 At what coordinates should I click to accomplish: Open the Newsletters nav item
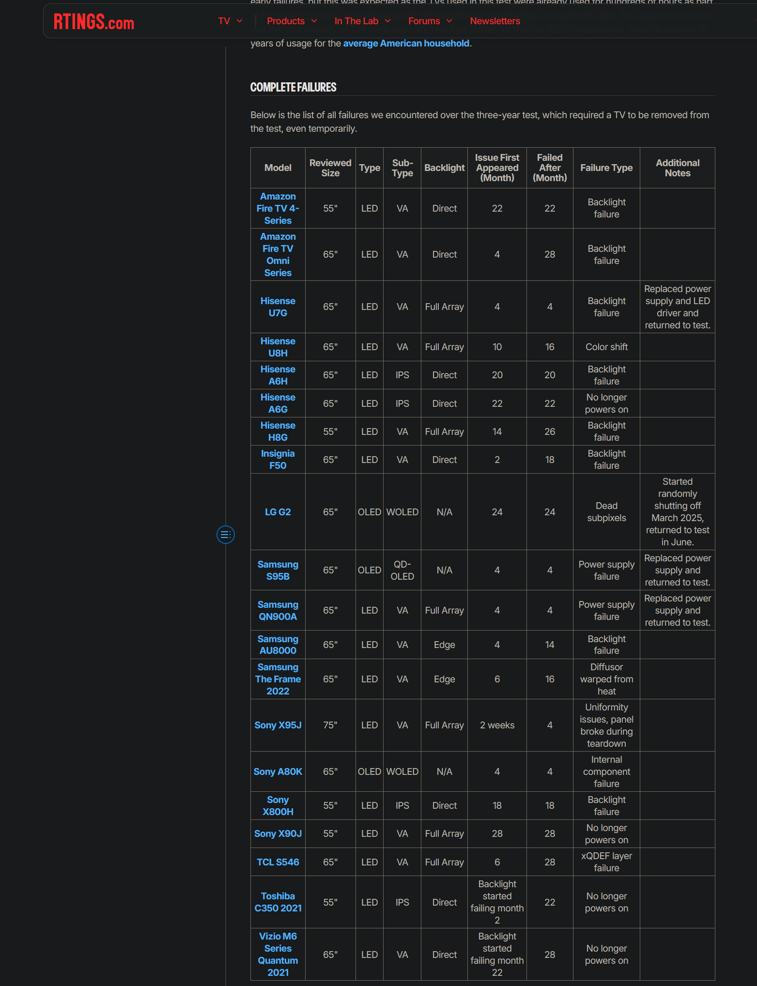point(495,21)
